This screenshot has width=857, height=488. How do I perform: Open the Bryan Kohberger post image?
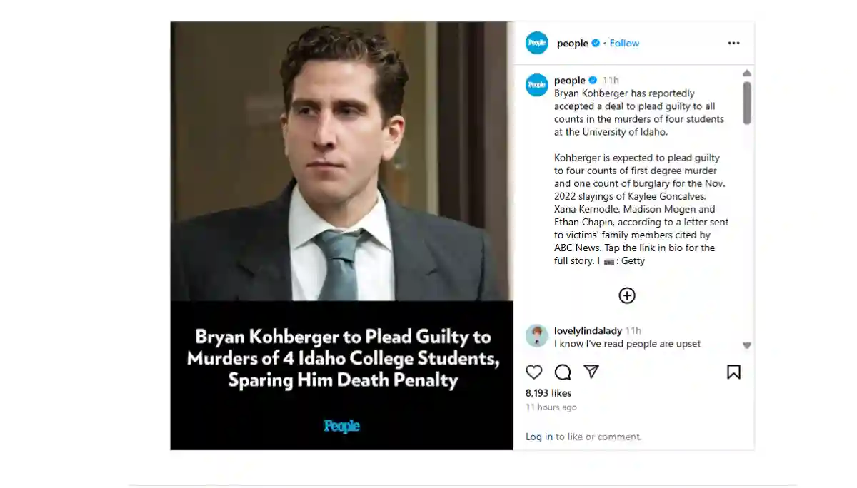341,235
